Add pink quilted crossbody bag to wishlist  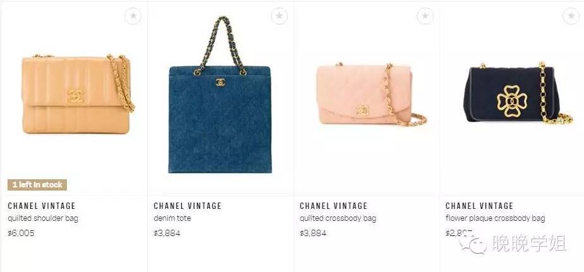pos(425,16)
